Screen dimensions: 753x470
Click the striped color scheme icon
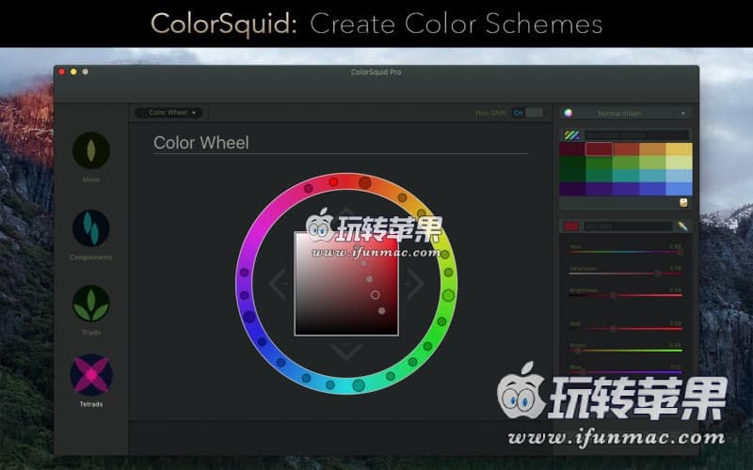click(571, 135)
